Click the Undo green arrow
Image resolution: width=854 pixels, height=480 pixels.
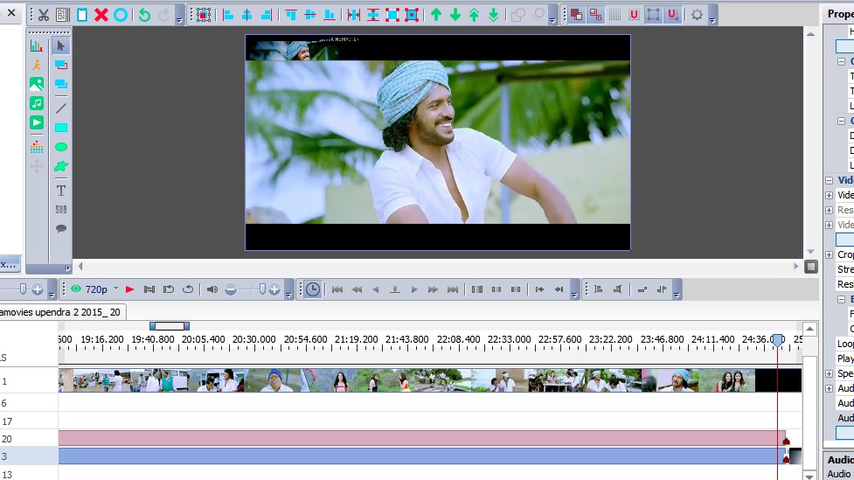tap(144, 15)
